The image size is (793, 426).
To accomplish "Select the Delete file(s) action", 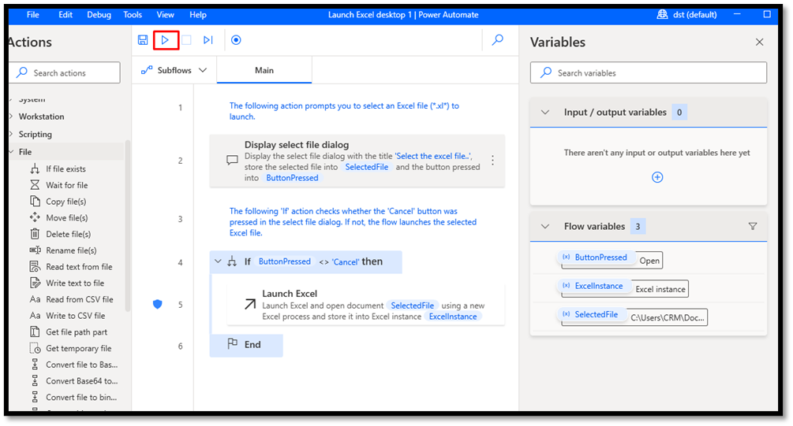I will pos(69,234).
